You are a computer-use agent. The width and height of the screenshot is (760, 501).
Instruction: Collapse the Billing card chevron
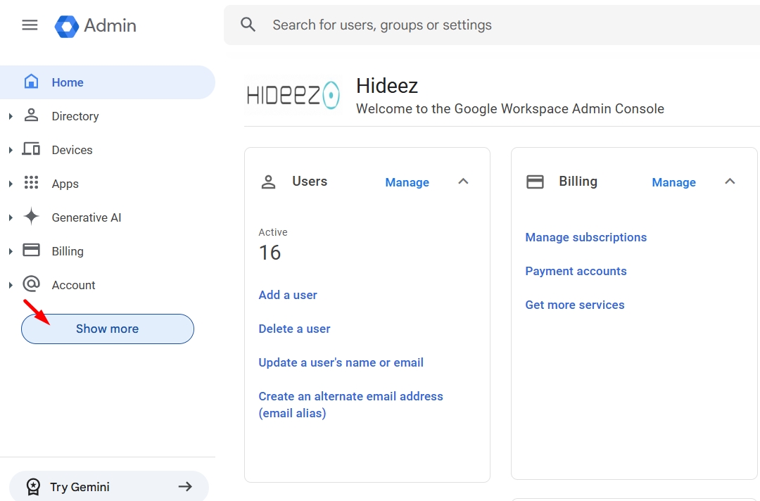click(730, 182)
